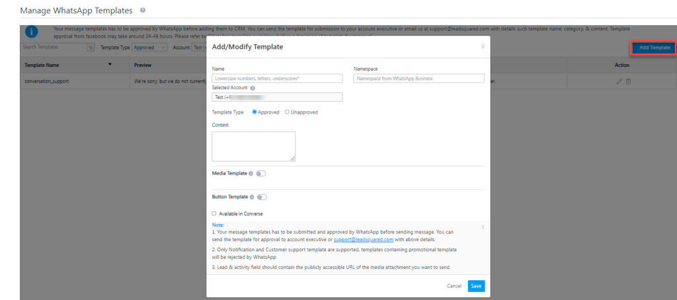Select the Approved template type radio
Image resolution: width=677 pixels, height=300 pixels.
255,112
